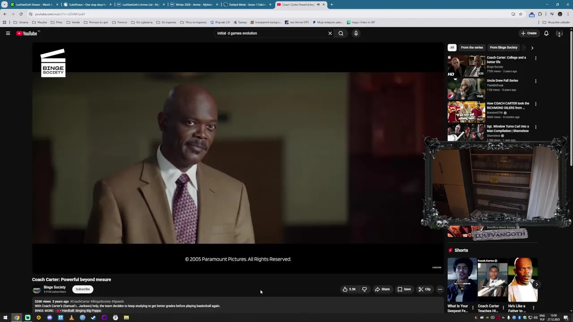
Task: Close the Coach Carter browser tab
Action: [324, 4]
